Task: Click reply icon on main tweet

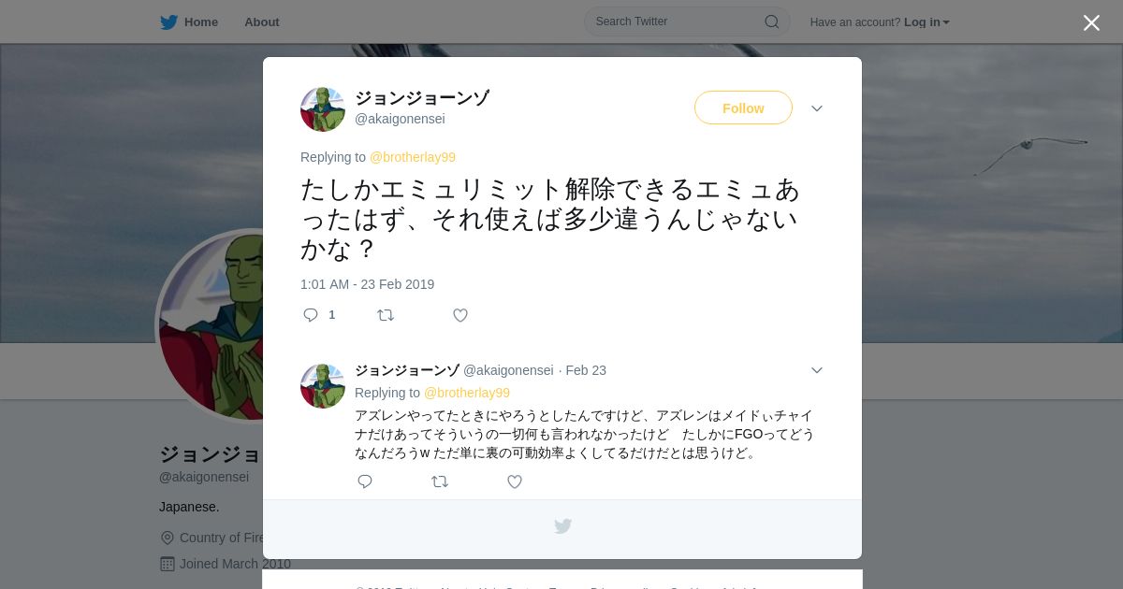Action: 311,315
